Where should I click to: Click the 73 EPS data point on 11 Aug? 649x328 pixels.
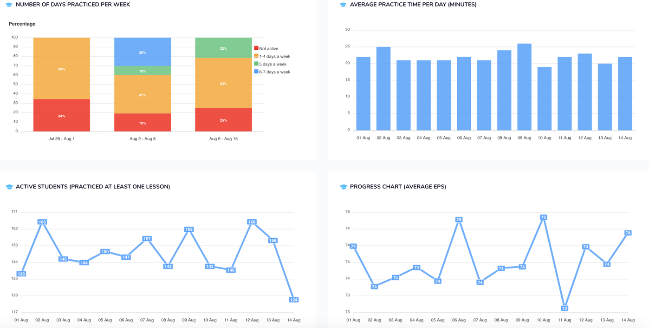pyautogui.click(x=565, y=308)
